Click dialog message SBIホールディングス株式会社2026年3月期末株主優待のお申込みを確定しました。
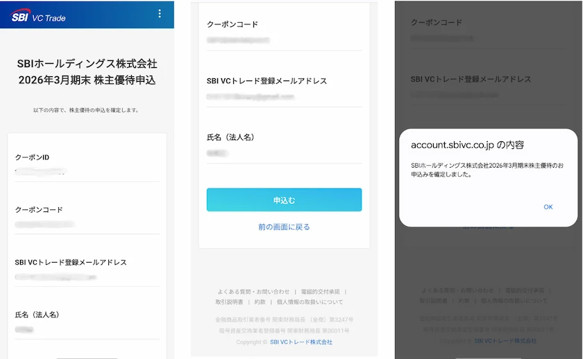583x359 pixels. click(x=487, y=170)
